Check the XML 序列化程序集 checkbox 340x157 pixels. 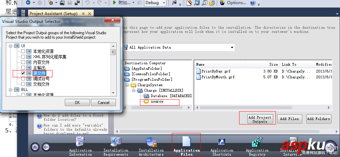[23, 57]
